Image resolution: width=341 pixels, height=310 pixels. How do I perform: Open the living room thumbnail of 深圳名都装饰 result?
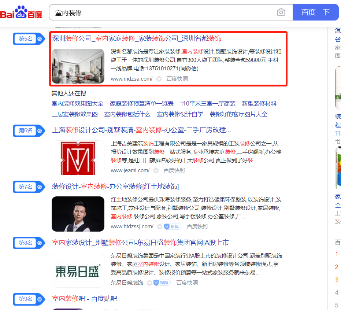pos(78,66)
